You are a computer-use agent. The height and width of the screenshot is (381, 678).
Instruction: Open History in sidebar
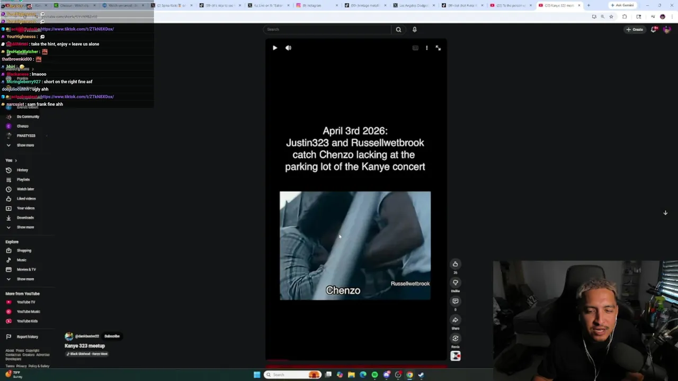click(22, 170)
